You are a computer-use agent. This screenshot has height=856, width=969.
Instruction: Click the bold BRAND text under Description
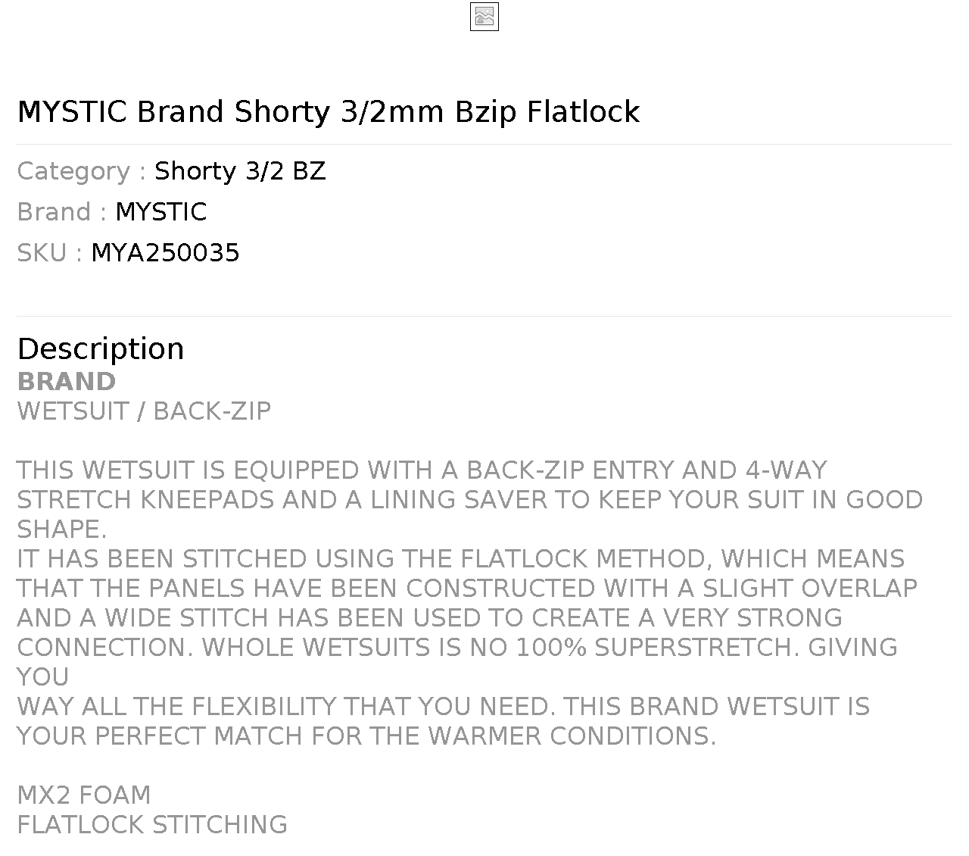[x=66, y=381]
